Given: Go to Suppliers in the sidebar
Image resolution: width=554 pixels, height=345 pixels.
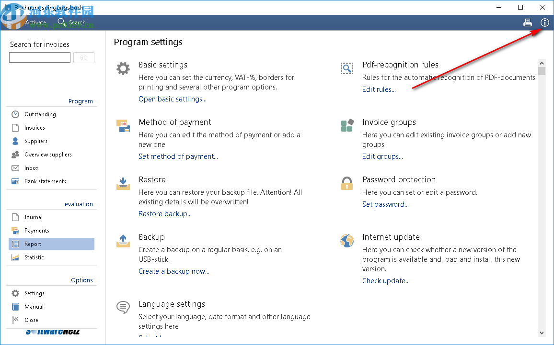Looking at the screenshot, I should 36,141.
